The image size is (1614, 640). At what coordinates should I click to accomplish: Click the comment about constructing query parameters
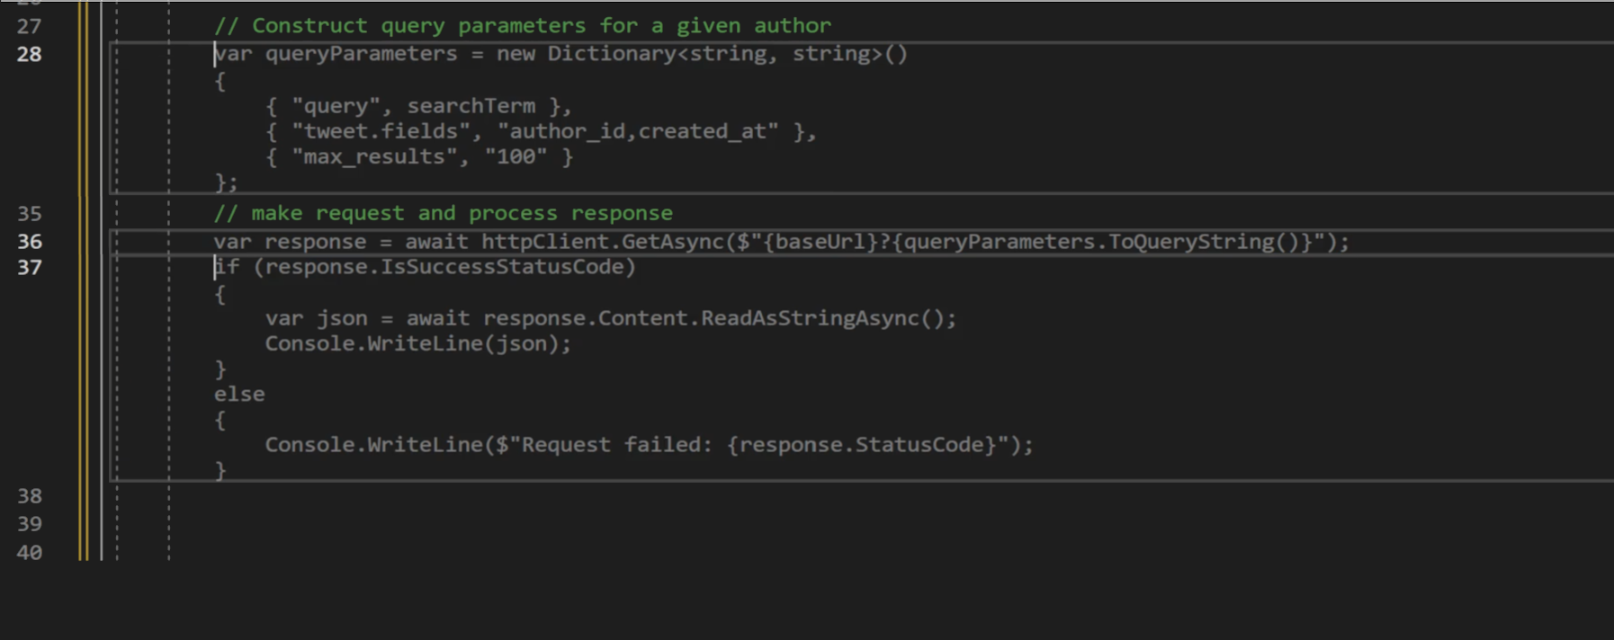[523, 25]
